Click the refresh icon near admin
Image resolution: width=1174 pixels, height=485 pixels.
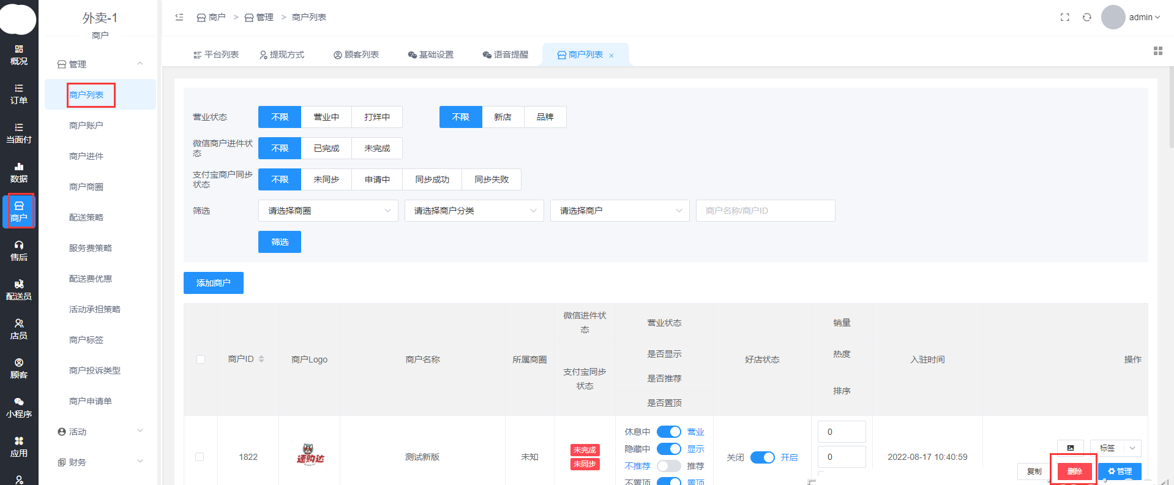pyautogui.click(x=1086, y=17)
